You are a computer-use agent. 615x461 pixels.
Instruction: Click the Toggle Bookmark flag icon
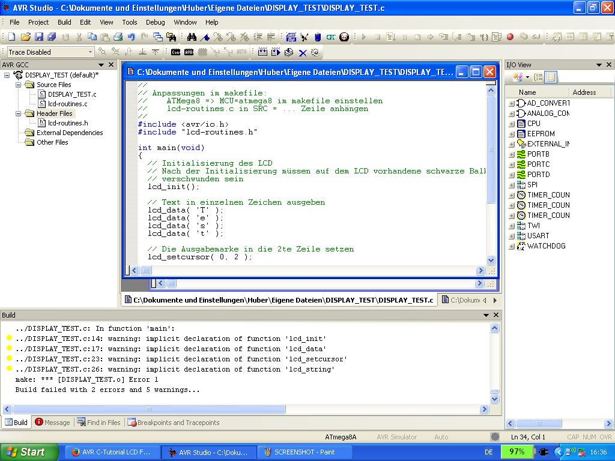pyautogui.click(x=205, y=37)
